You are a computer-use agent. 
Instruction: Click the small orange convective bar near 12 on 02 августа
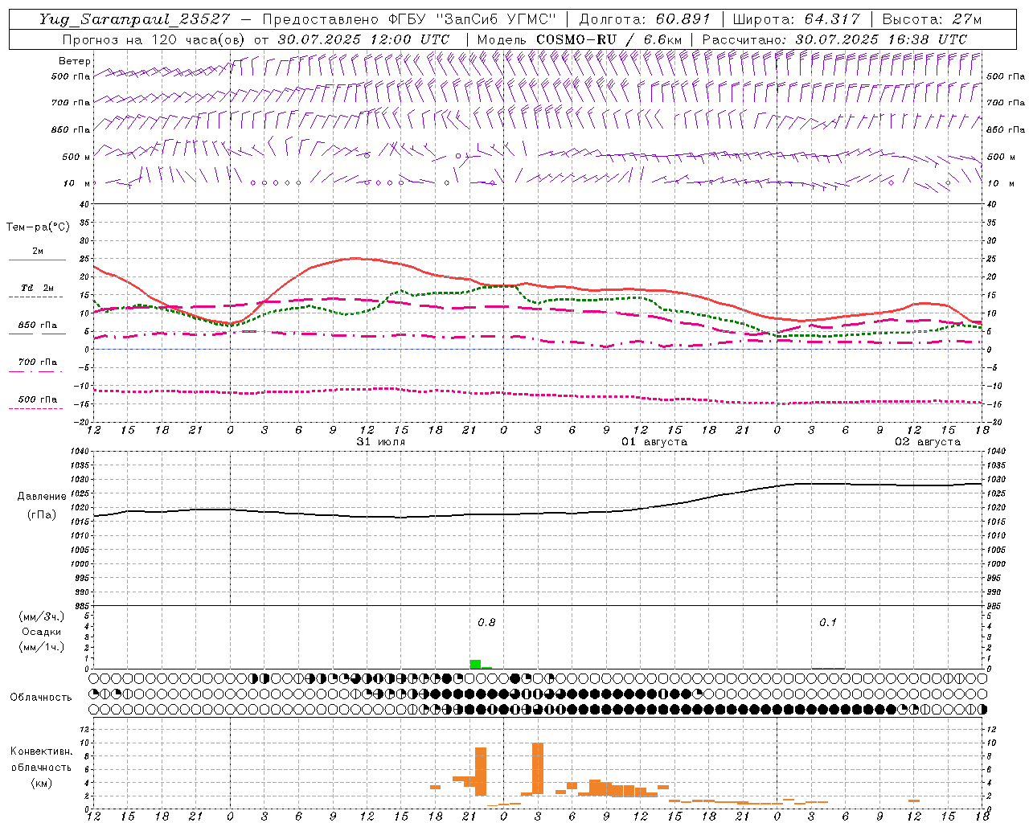[x=914, y=800]
